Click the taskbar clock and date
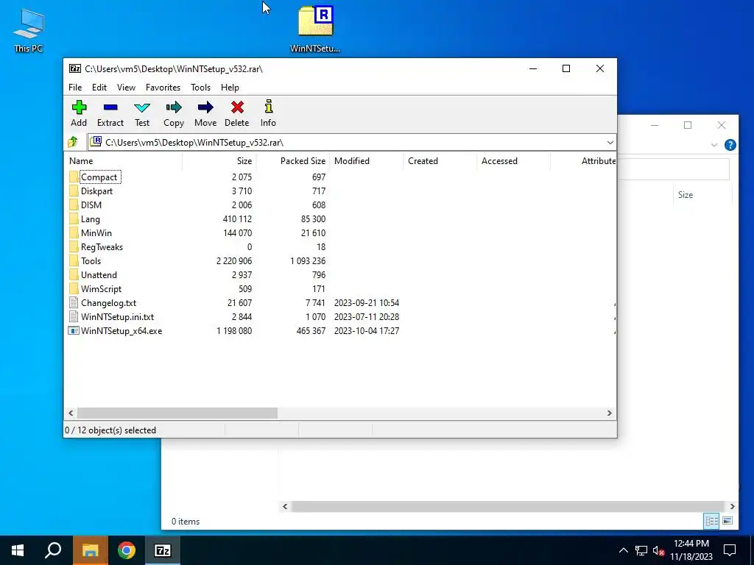The width and height of the screenshot is (754, 565). [691, 550]
